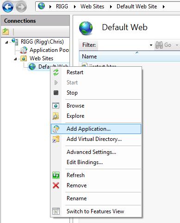Click the Explore magnifier folder icon

[x=56, y=116]
